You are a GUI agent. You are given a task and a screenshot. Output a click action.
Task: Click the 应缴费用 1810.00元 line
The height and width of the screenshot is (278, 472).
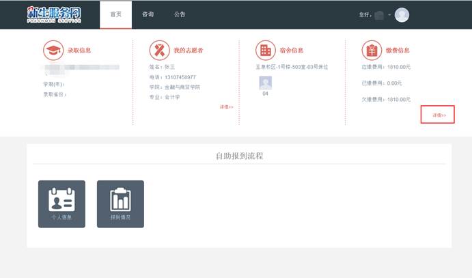(x=386, y=67)
